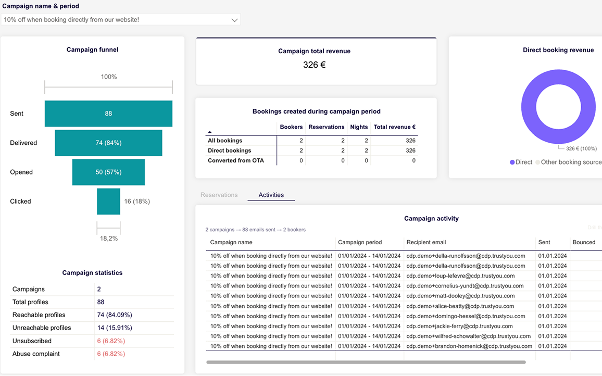Sort by Campaign name column header
Image resolution: width=602 pixels, height=376 pixels.
point(231,242)
